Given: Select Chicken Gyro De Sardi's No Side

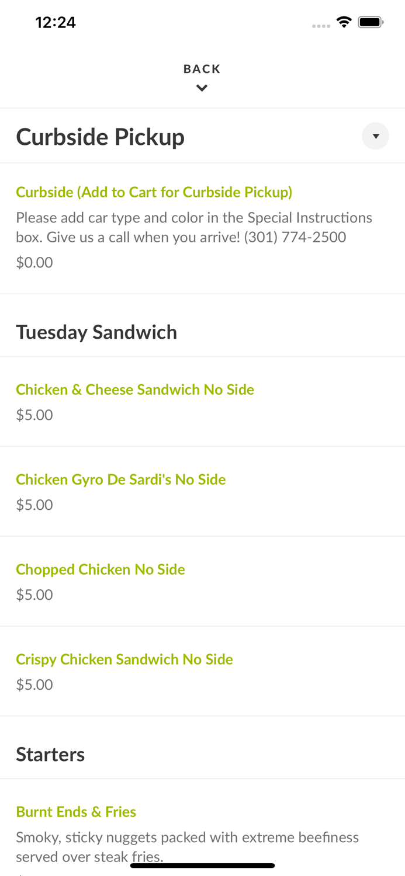Looking at the screenshot, I should click(121, 479).
